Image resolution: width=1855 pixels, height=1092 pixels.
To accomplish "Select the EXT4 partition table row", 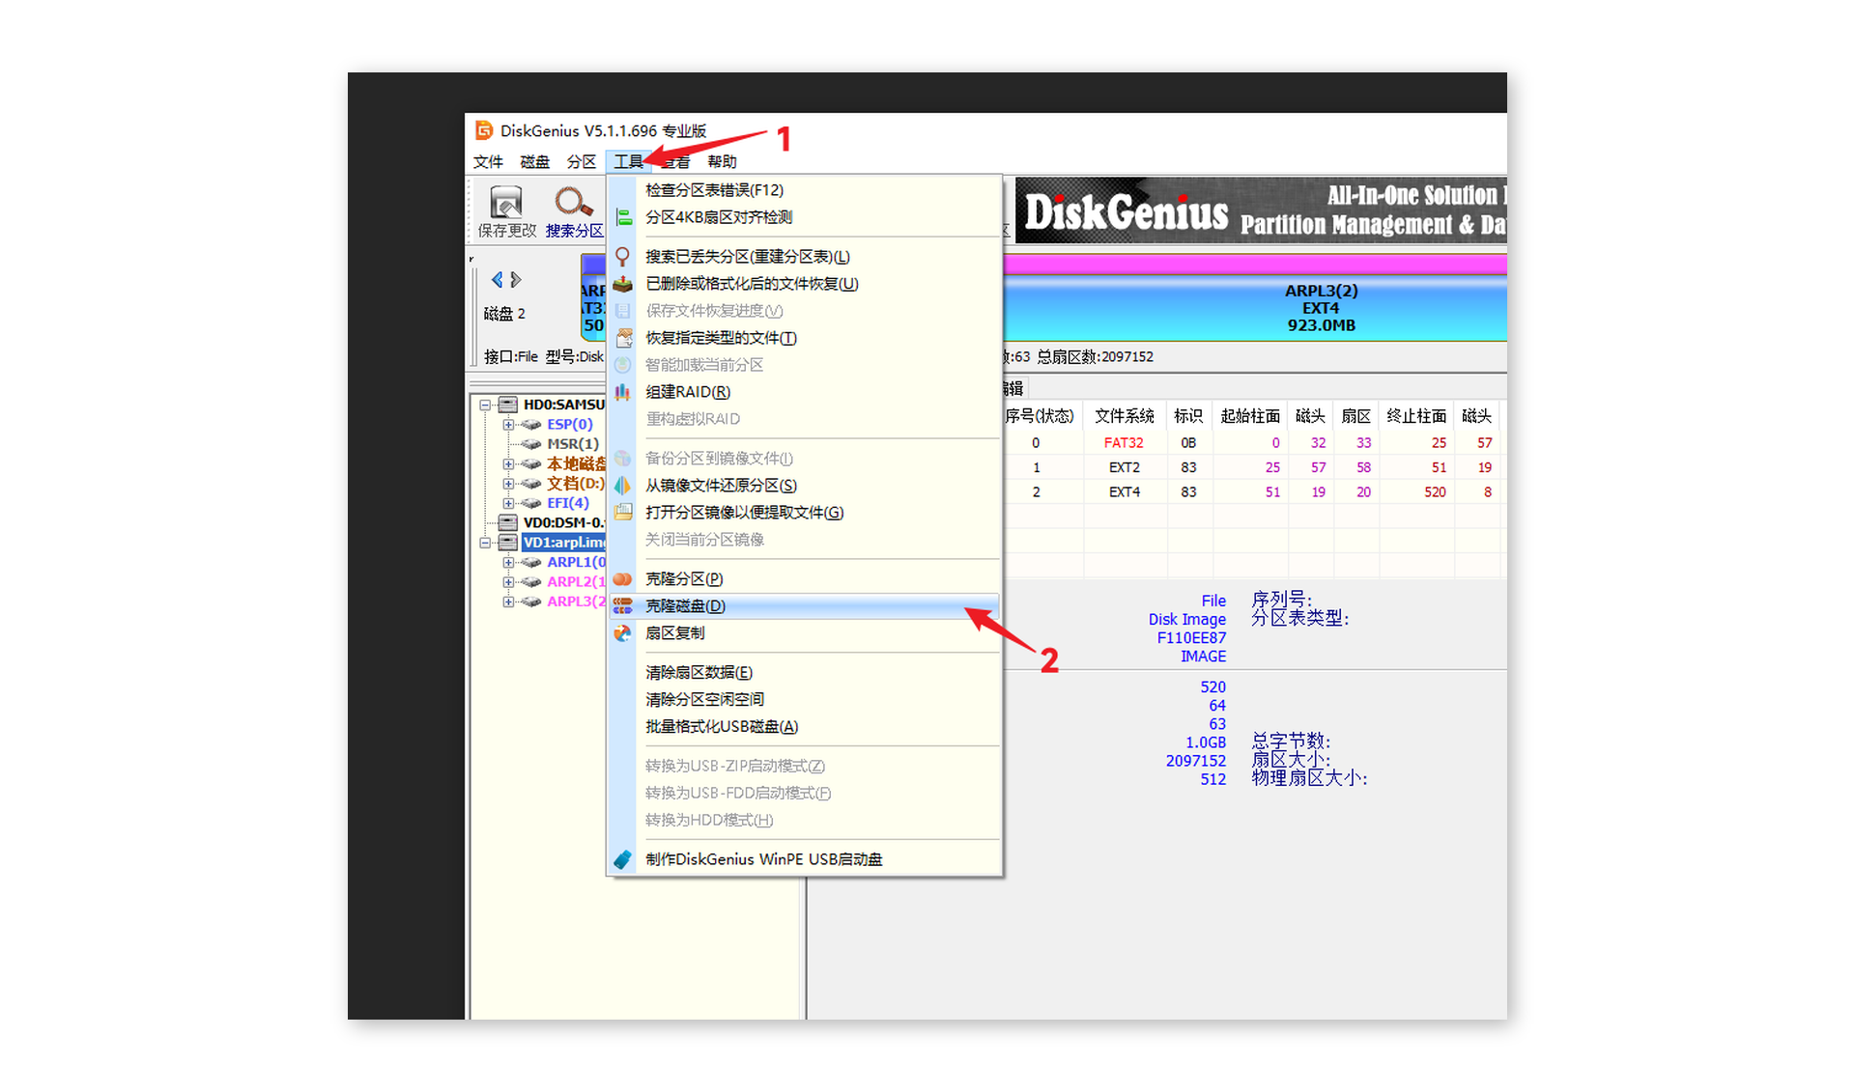I will coord(1254,492).
